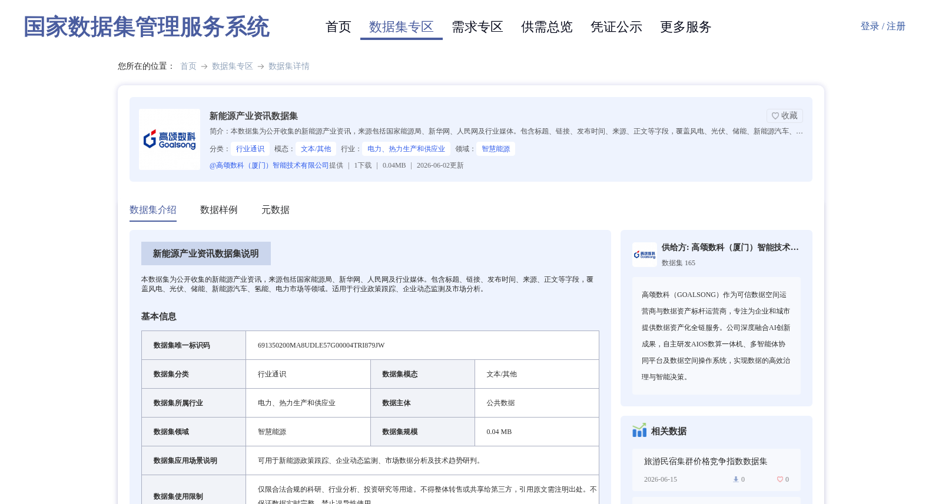Open the 供需总览 navigation menu
Screen dimensions: 942x504
pos(547,27)
